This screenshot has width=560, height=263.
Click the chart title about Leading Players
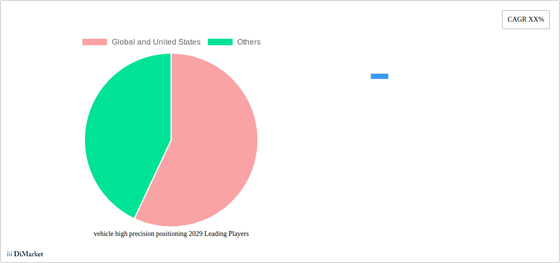coord(171,234)
